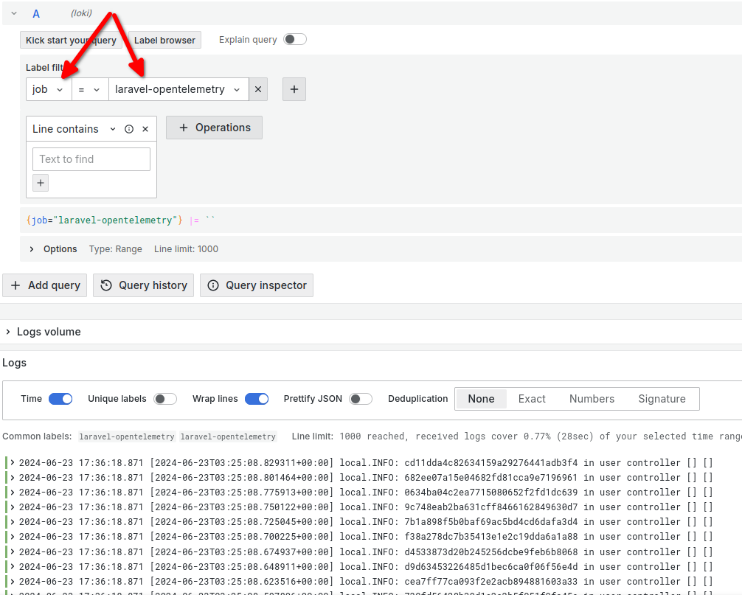Expand log row containing cea7ff77ca093f2e2acb894881603a33

[13, 581]
